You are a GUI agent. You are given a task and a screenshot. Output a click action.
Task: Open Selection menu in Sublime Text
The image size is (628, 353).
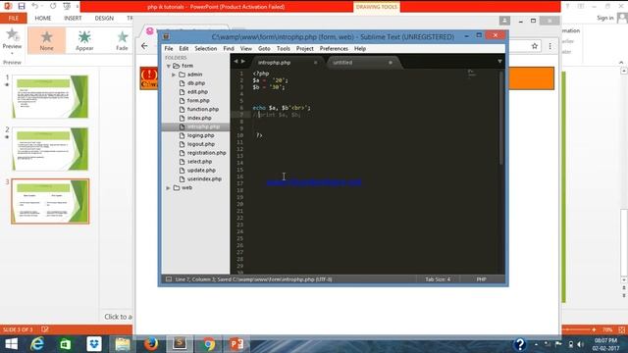(205, 48)
